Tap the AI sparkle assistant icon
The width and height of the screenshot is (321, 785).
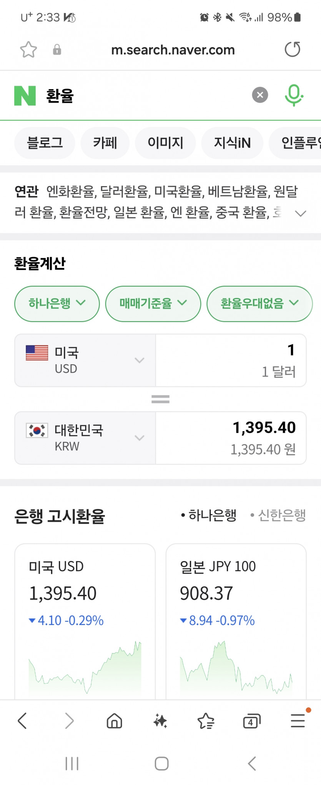(160, 721)
